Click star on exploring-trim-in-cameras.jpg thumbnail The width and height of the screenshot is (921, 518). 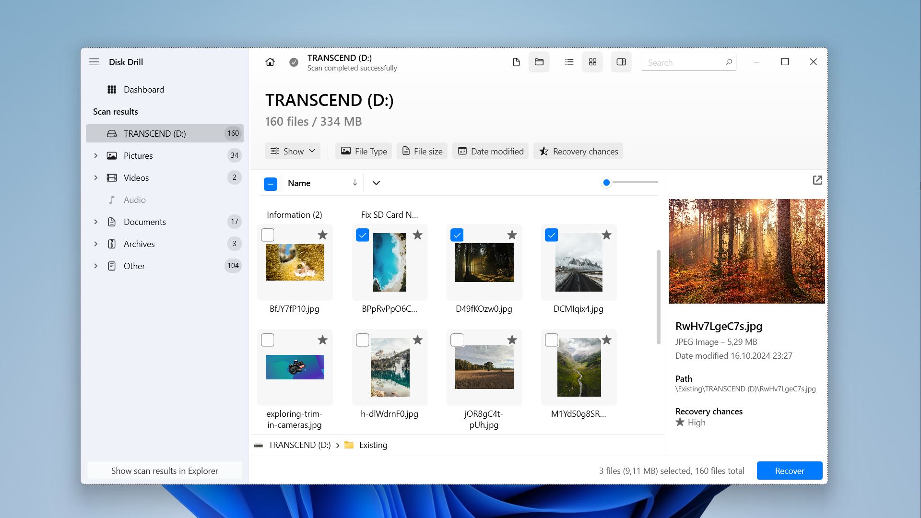[322, 340]
